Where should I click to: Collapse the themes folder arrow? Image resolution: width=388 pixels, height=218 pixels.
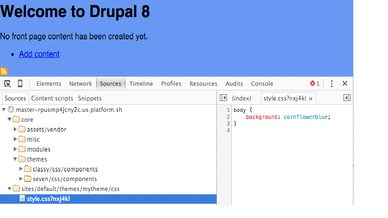coord(15,159)
